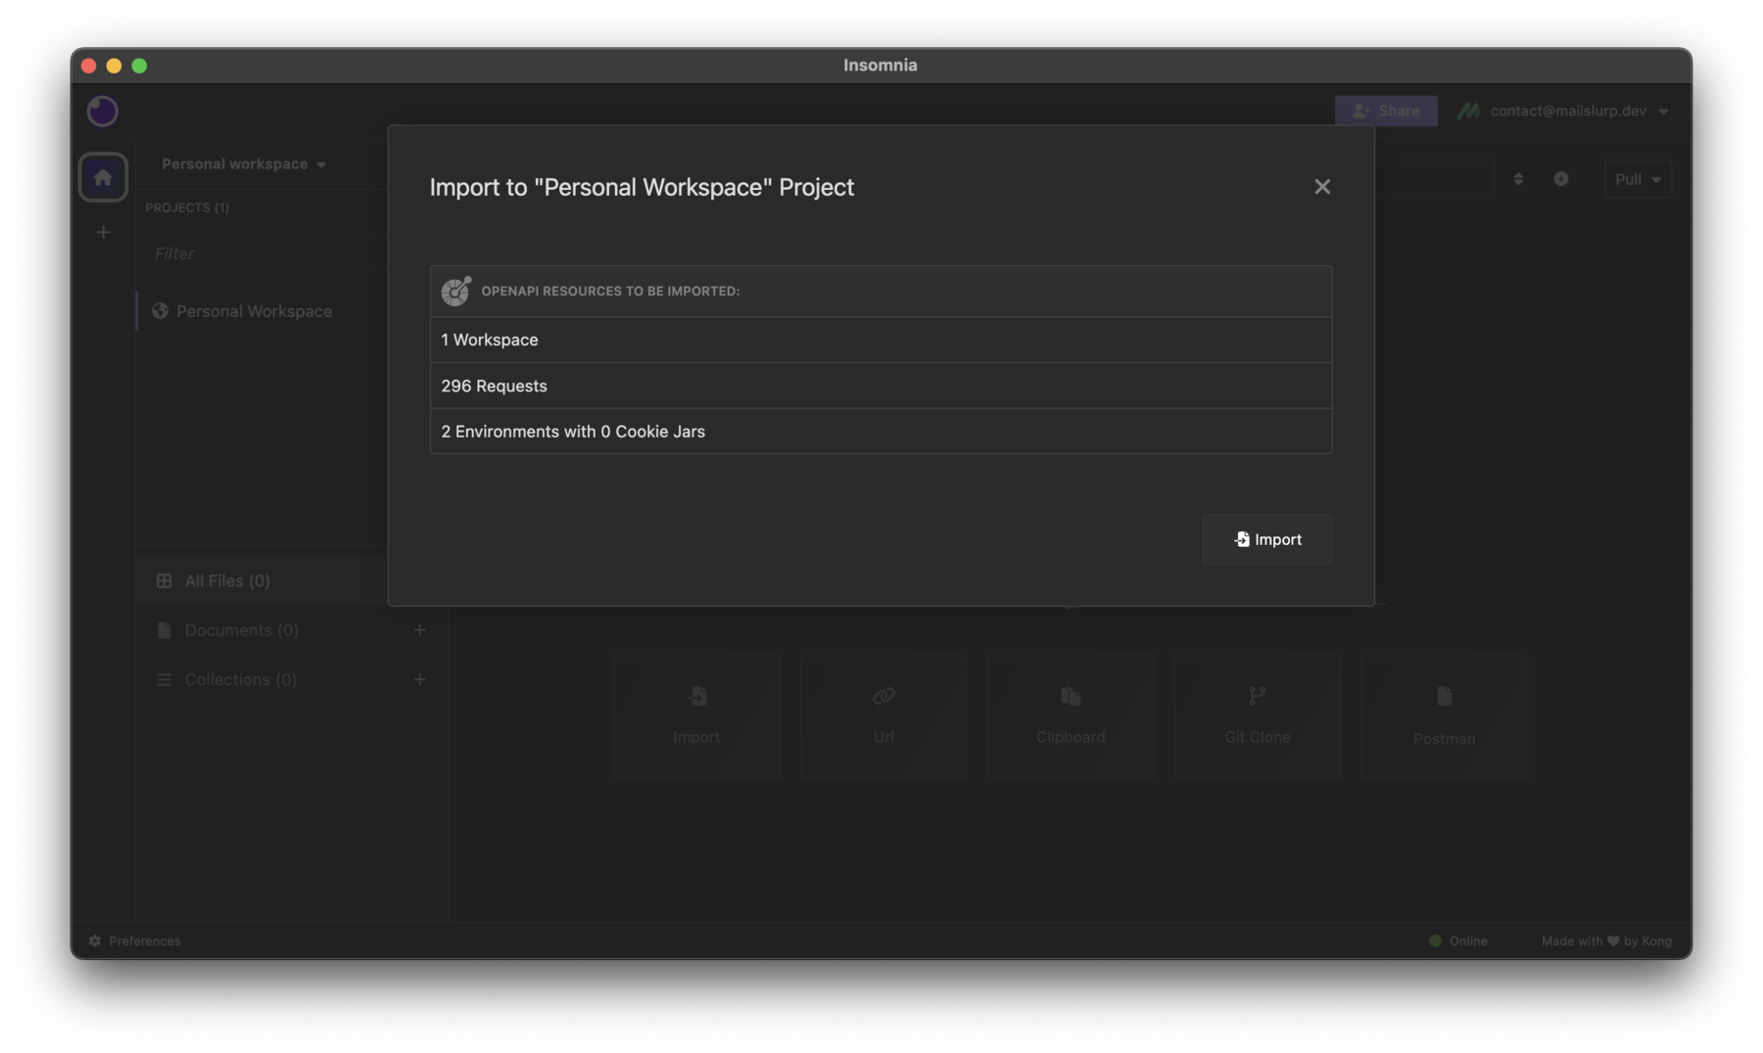Image resolution: width=1763 pixels, height=1053 pixels.
Task: Open the contact@mailslurp.dev account menu
Action: (1562, 112)
